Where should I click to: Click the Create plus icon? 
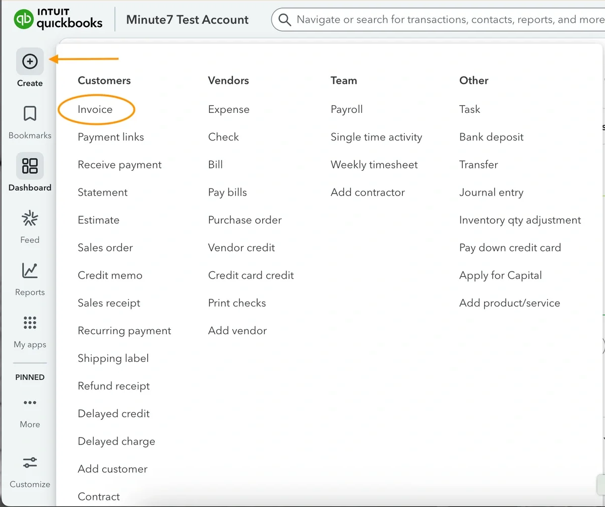[x=30, y=61]
